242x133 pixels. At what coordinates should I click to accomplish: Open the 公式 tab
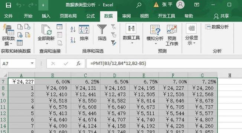coord(91,16)
